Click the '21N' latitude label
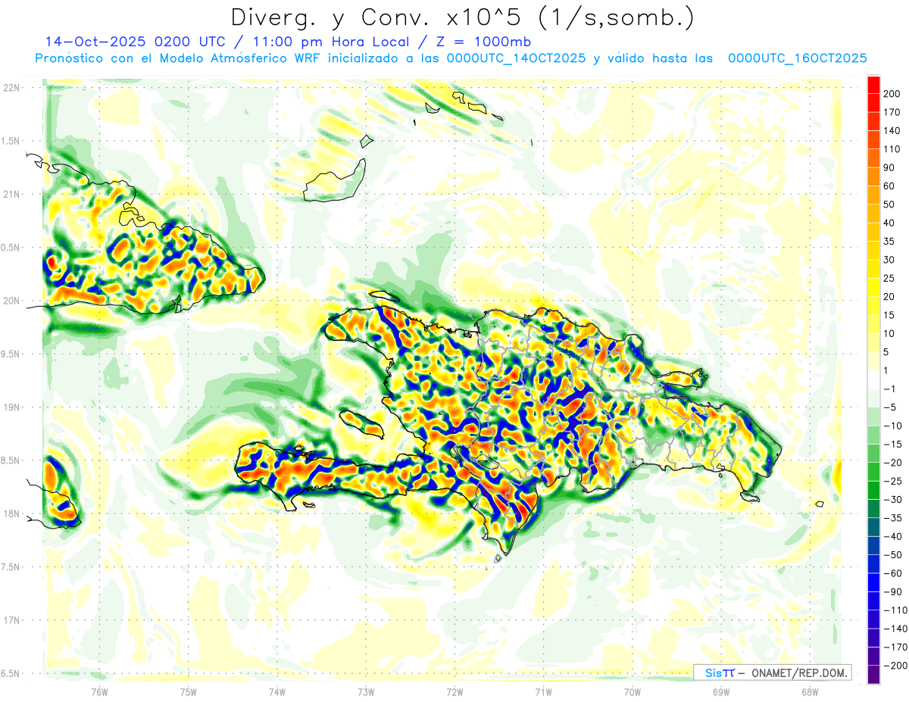Viewport: 909px width, 702px height. tap(11, 194)
